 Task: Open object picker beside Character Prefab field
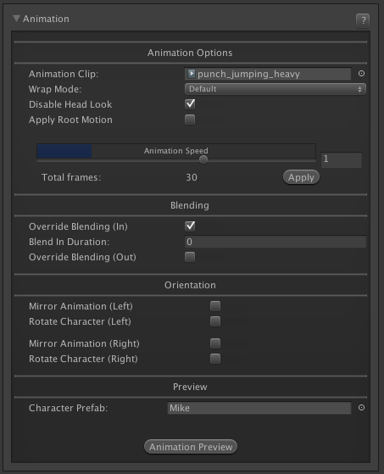[x=361, y=408]
